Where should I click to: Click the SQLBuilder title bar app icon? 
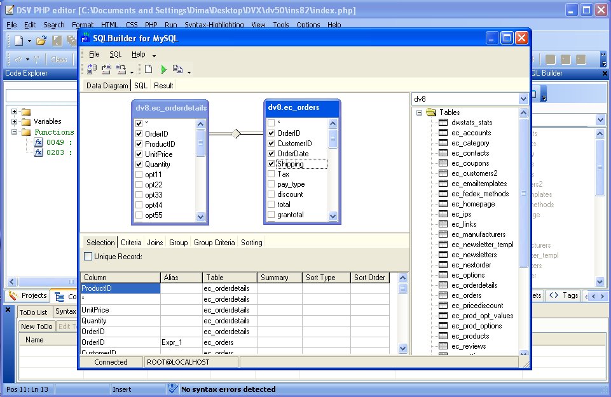pyautogui.click(x=86, y=37)
